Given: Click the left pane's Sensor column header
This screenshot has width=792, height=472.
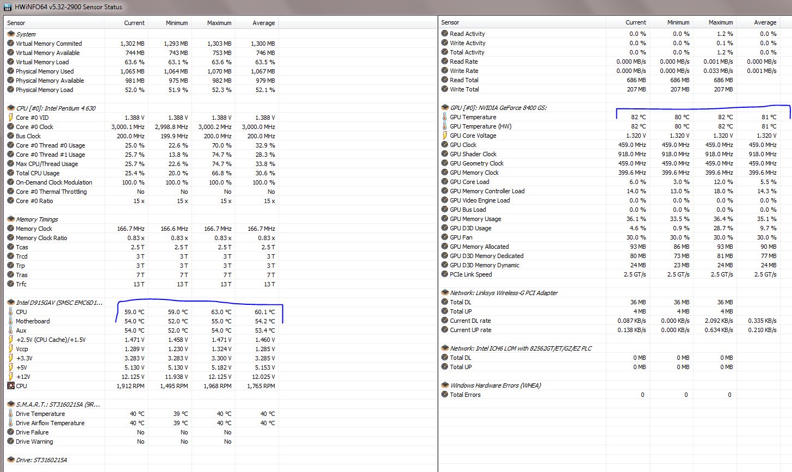Looking at the screenshot, I should pyautogui.click(x=16, y=23).
